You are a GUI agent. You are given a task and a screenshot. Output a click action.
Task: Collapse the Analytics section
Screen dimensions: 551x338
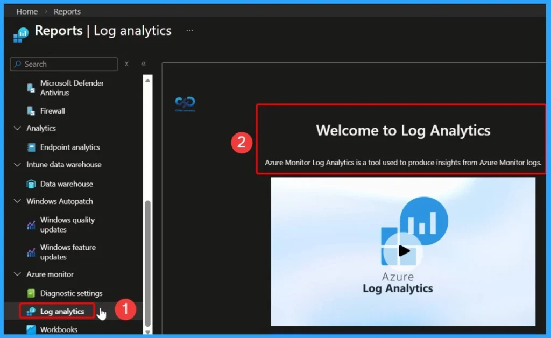pyautogui.click(x=18, y=128)
